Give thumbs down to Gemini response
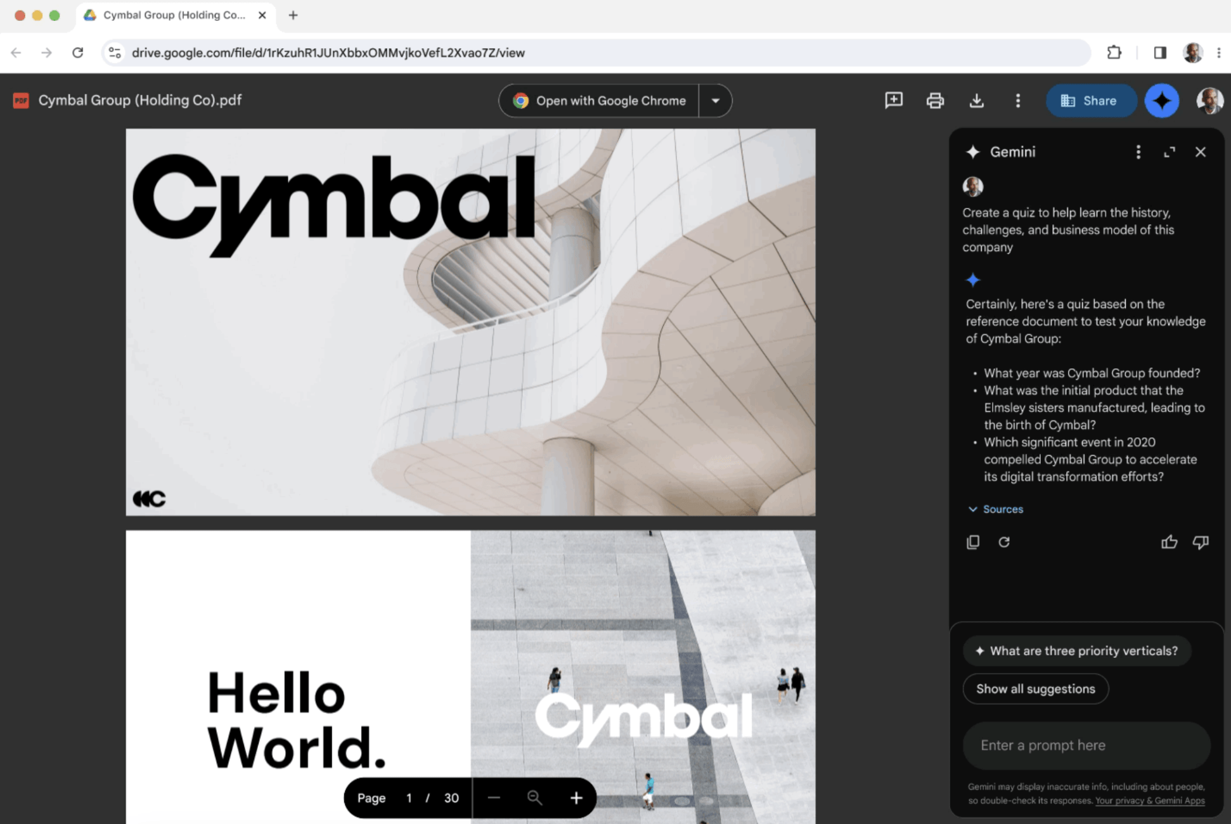Image resolution: width=1231 pixels, height=824 pixels. click(1201, 542)
